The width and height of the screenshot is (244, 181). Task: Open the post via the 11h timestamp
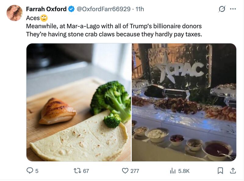140,9
